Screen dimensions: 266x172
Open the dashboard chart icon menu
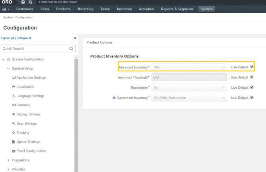(x=6, y=9)
